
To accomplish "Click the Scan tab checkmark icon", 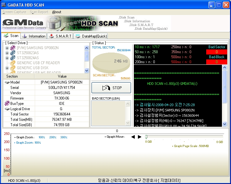I will pos(6,35).
